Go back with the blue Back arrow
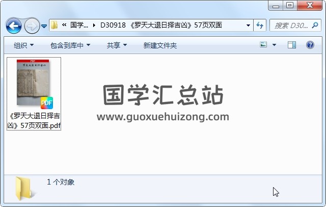Viewport: 326px width, 207px height. coord(14,26)
